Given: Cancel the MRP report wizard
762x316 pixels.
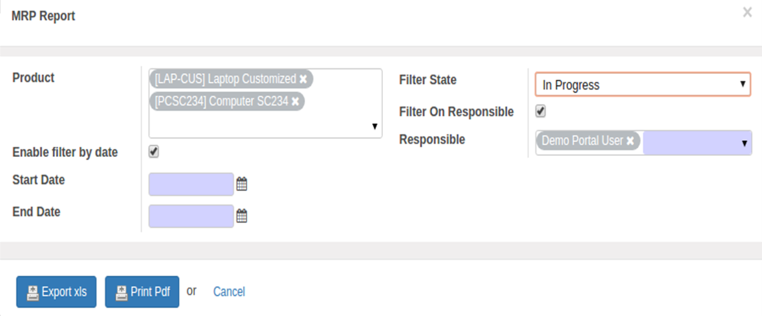Looking at the screenshot, I should [229, 292].
